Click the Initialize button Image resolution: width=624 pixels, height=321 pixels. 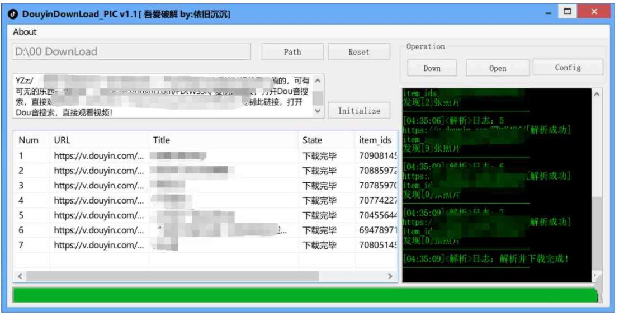coord(359,111)
